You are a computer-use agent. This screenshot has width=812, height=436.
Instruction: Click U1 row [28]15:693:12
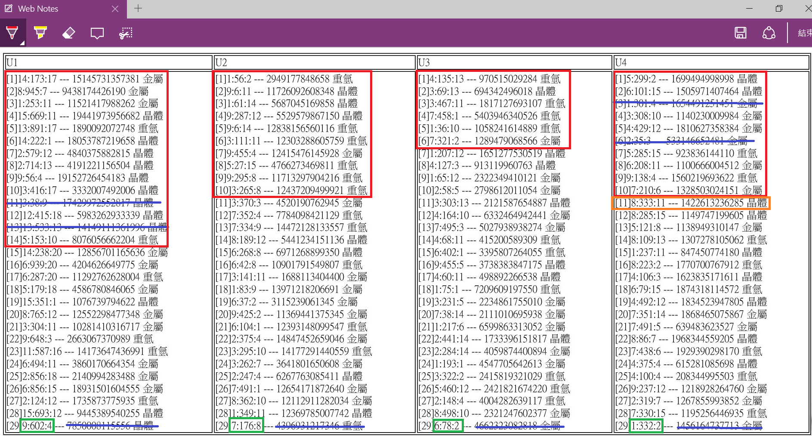click(85, 414)
